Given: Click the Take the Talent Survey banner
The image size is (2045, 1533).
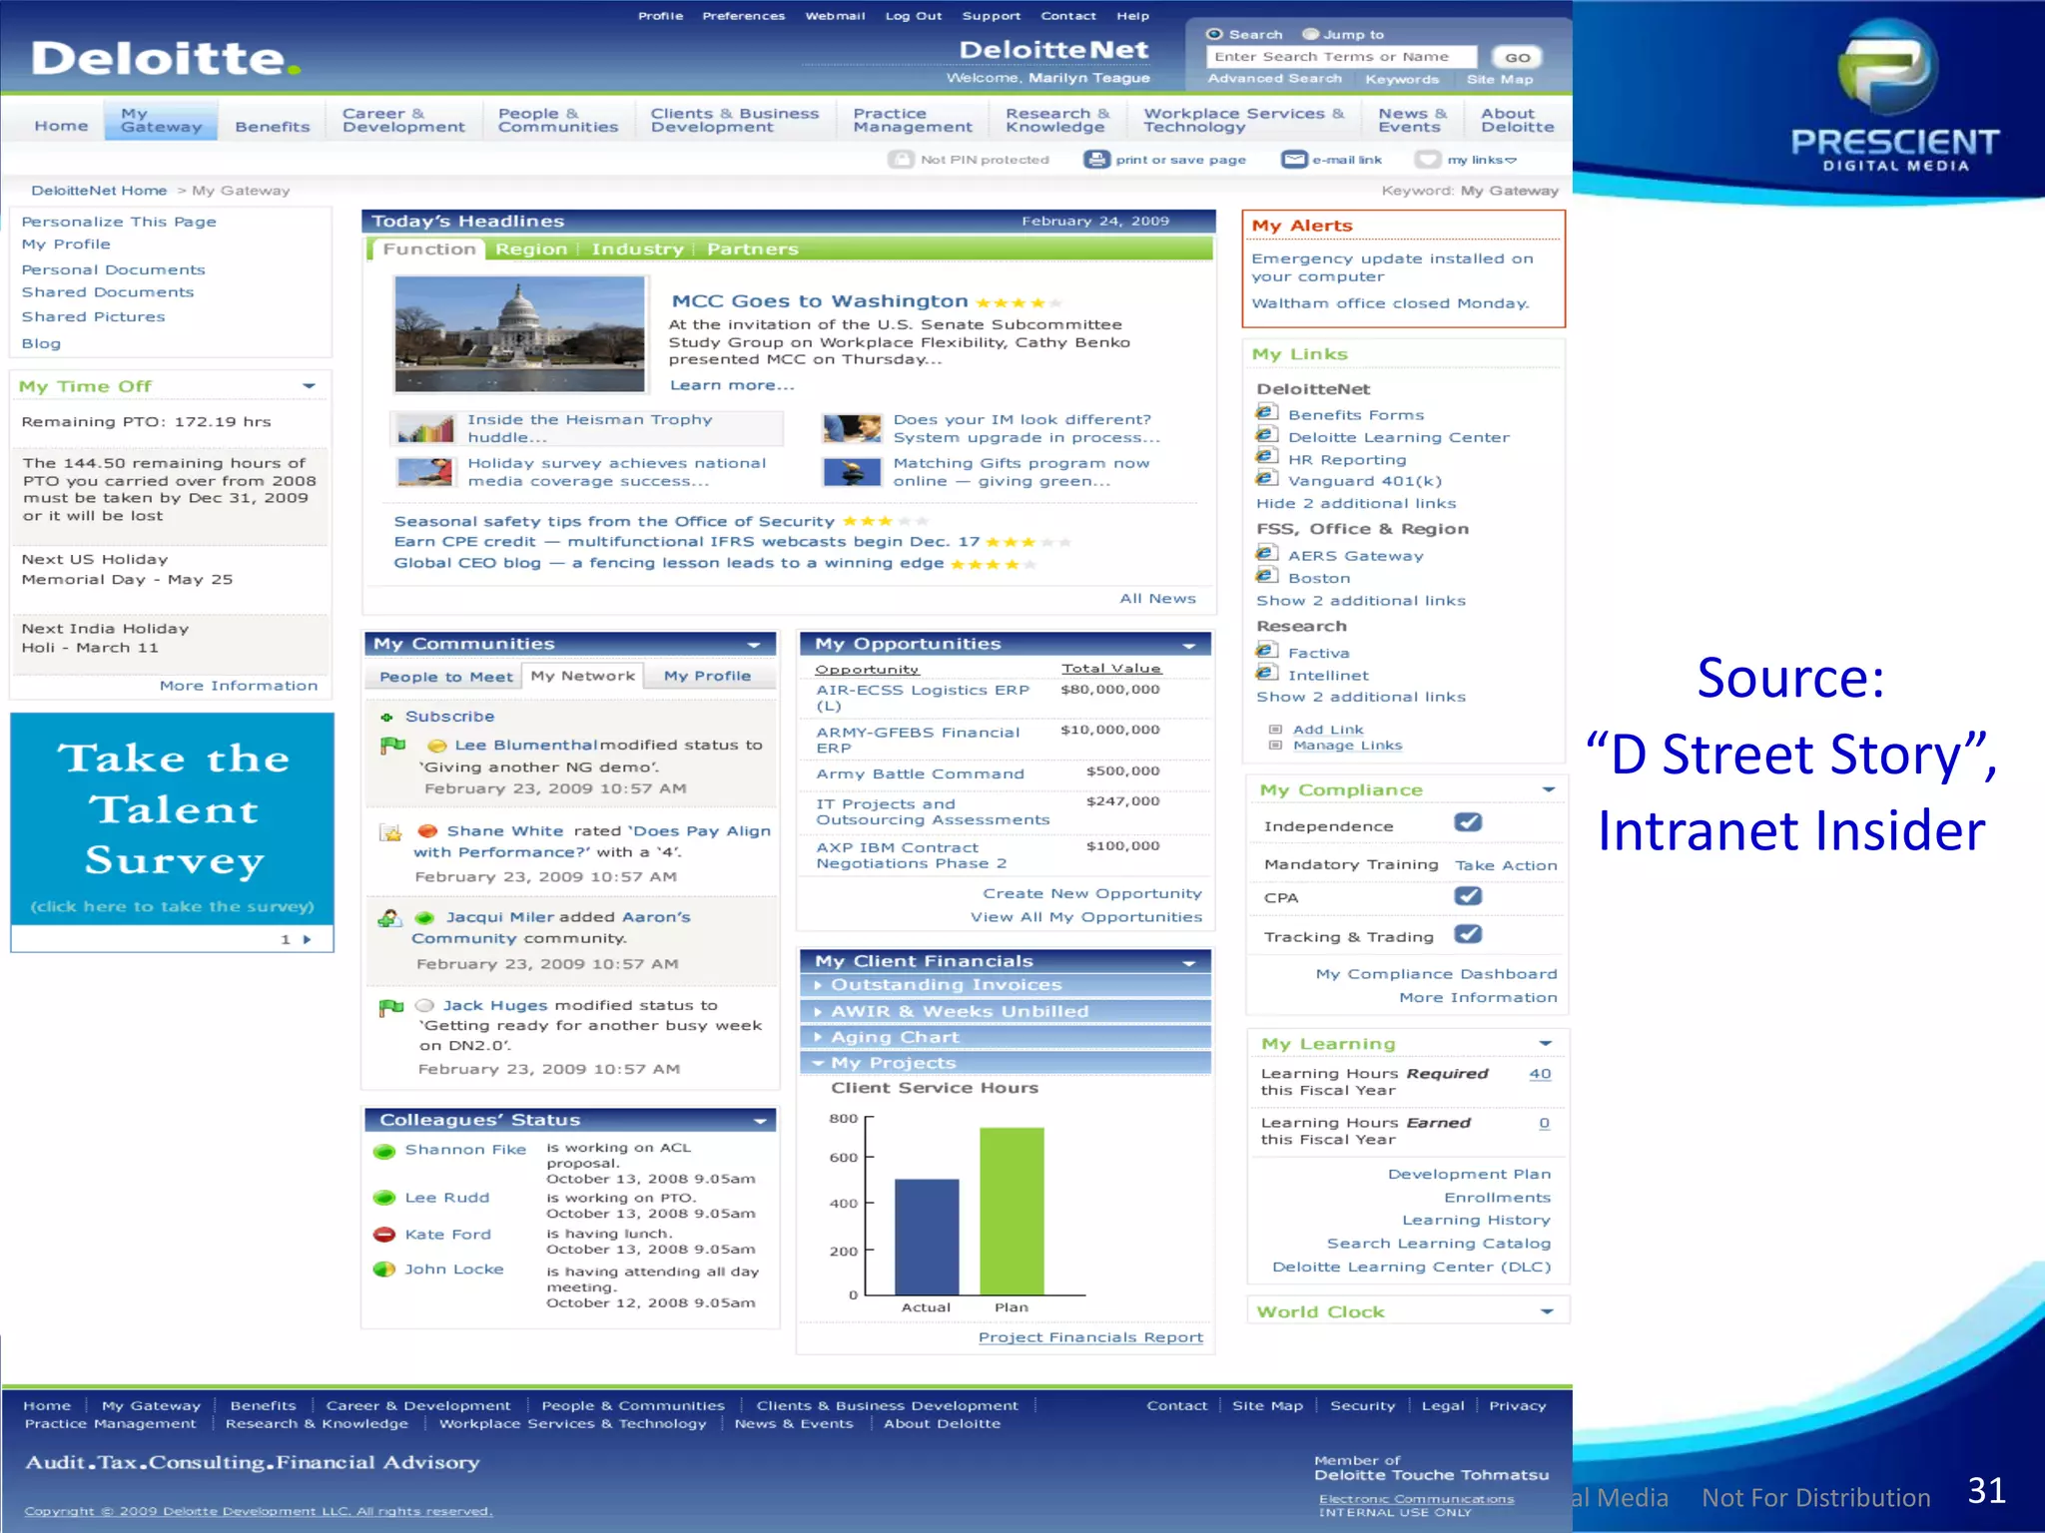Looking at the screenshot, I should pyautogui.click(x=172, y=818).
